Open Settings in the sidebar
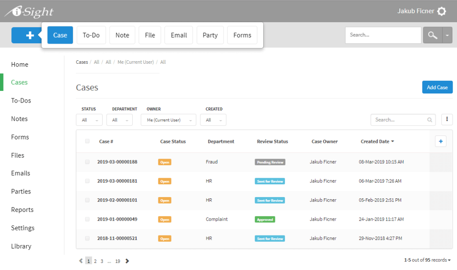This screenshot has width=457, height=270. click(23, 228)
